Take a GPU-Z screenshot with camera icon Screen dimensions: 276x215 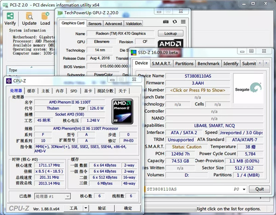166,22
